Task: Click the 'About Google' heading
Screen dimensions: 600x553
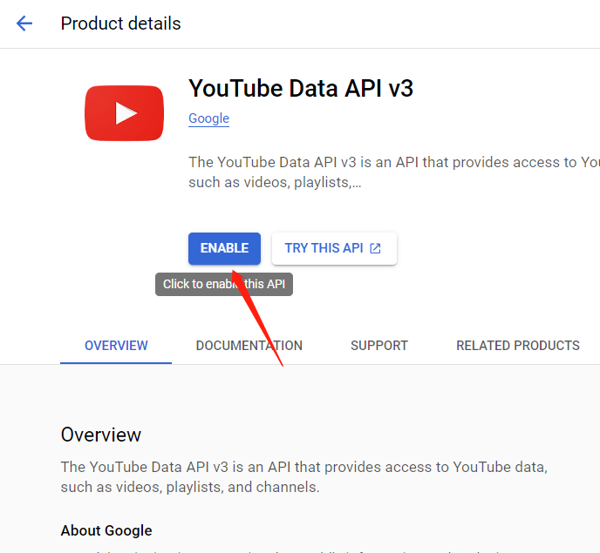Action: [106, 530]
